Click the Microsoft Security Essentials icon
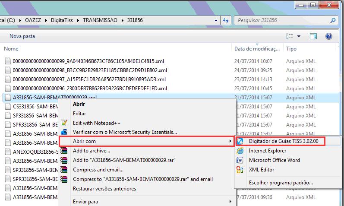The image size is (344, 206). point(64,132)
